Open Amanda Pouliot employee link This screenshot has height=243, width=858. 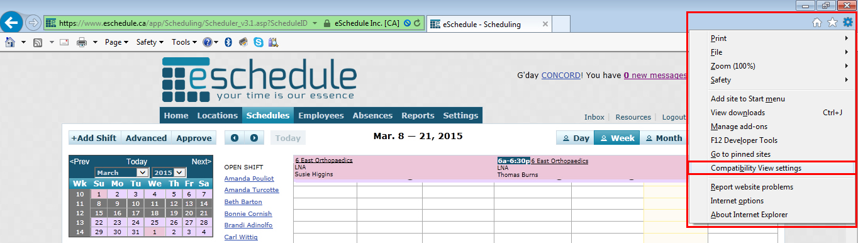click(249, 178)
